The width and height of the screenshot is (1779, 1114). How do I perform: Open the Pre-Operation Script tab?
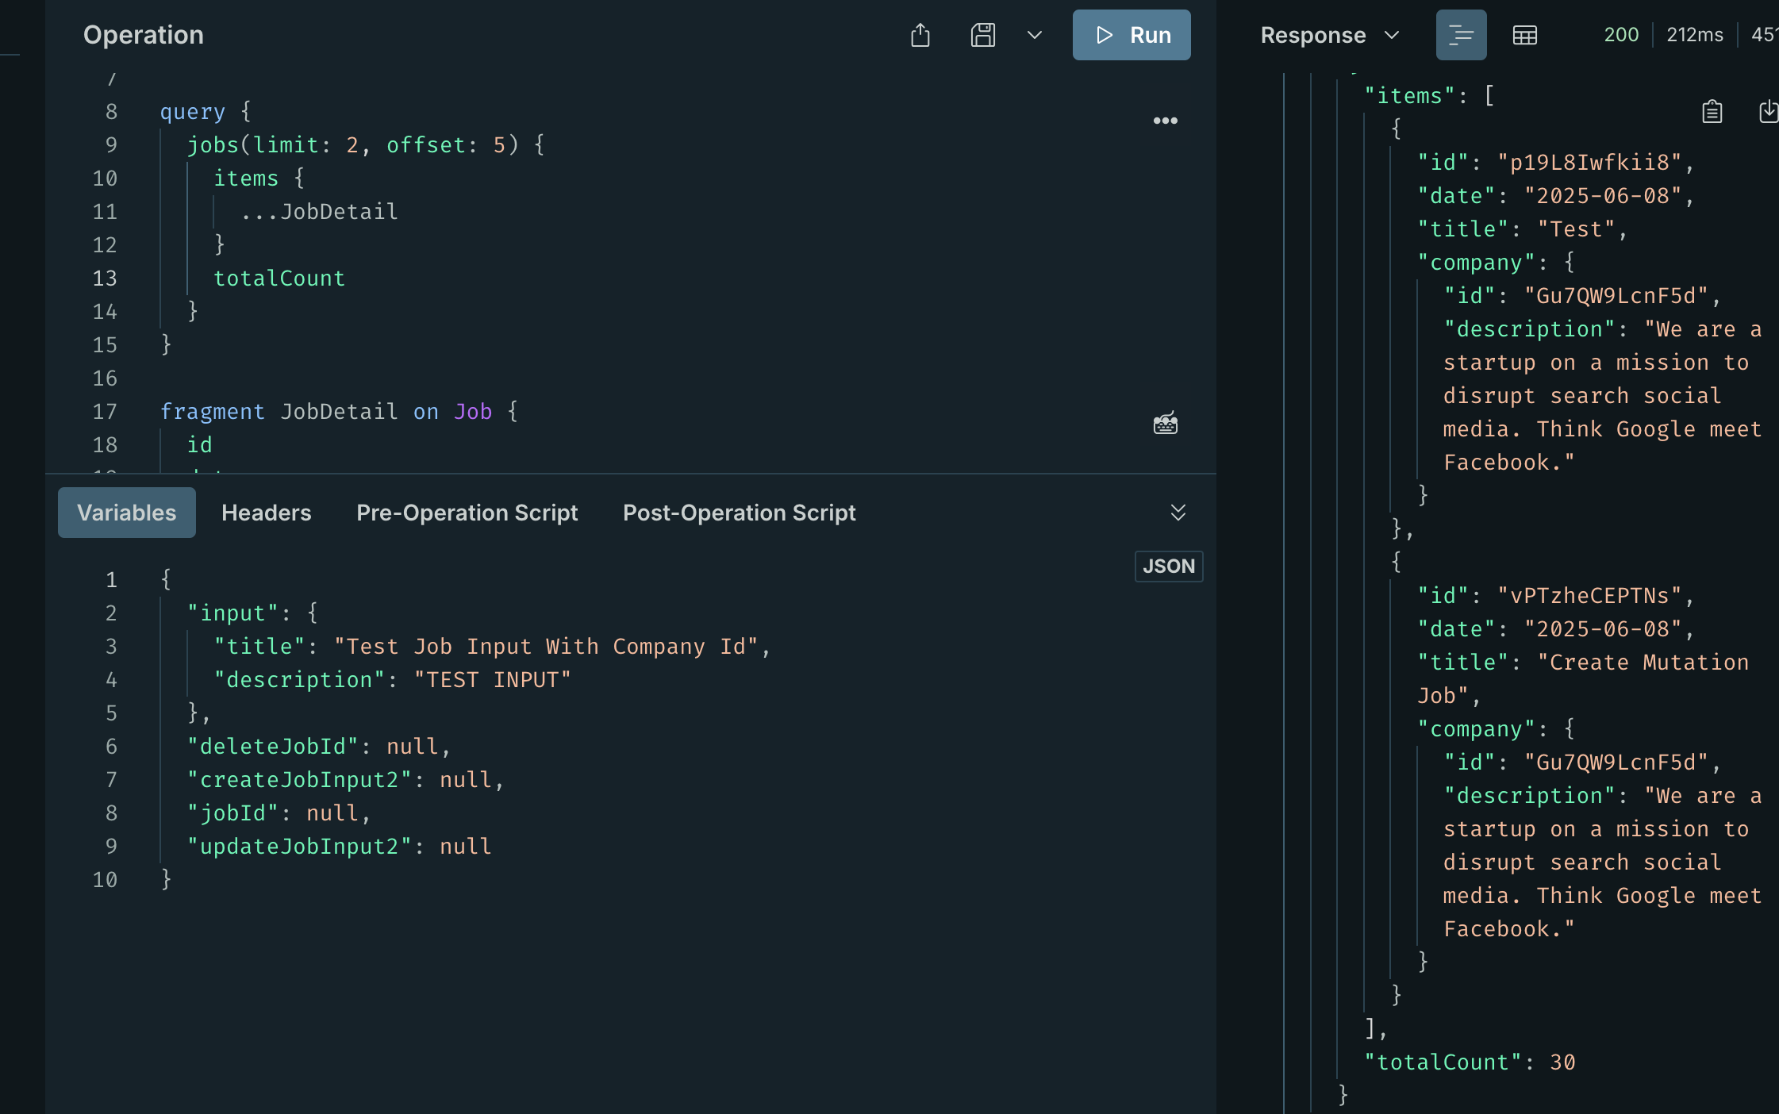(467, 513)
